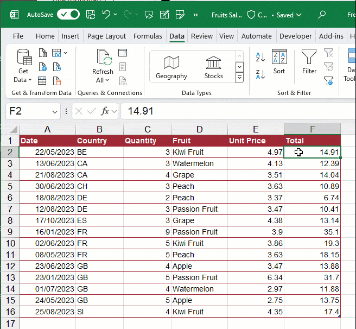Click From Text/CSV icon

point(43,53)
